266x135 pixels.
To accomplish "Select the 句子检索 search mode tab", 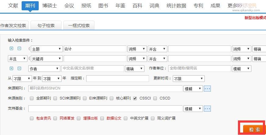I will (46, 25).
